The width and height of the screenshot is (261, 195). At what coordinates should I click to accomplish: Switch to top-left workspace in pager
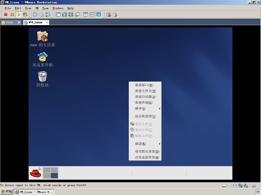47,170
